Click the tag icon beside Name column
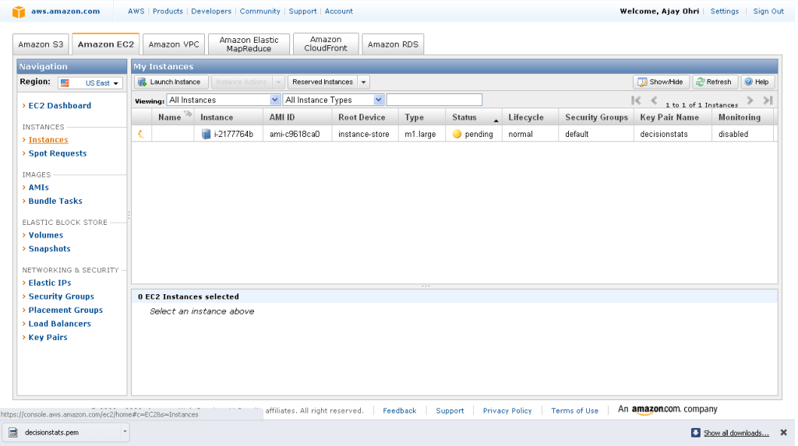Screen dimensions: 798x446 [x=188, y=114]
